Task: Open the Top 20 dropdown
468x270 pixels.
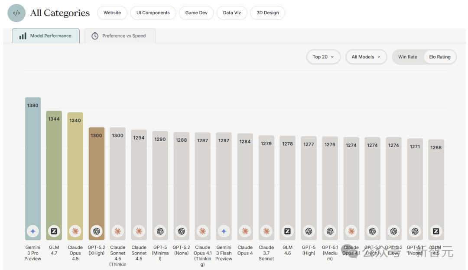Action: pos(323,57)
